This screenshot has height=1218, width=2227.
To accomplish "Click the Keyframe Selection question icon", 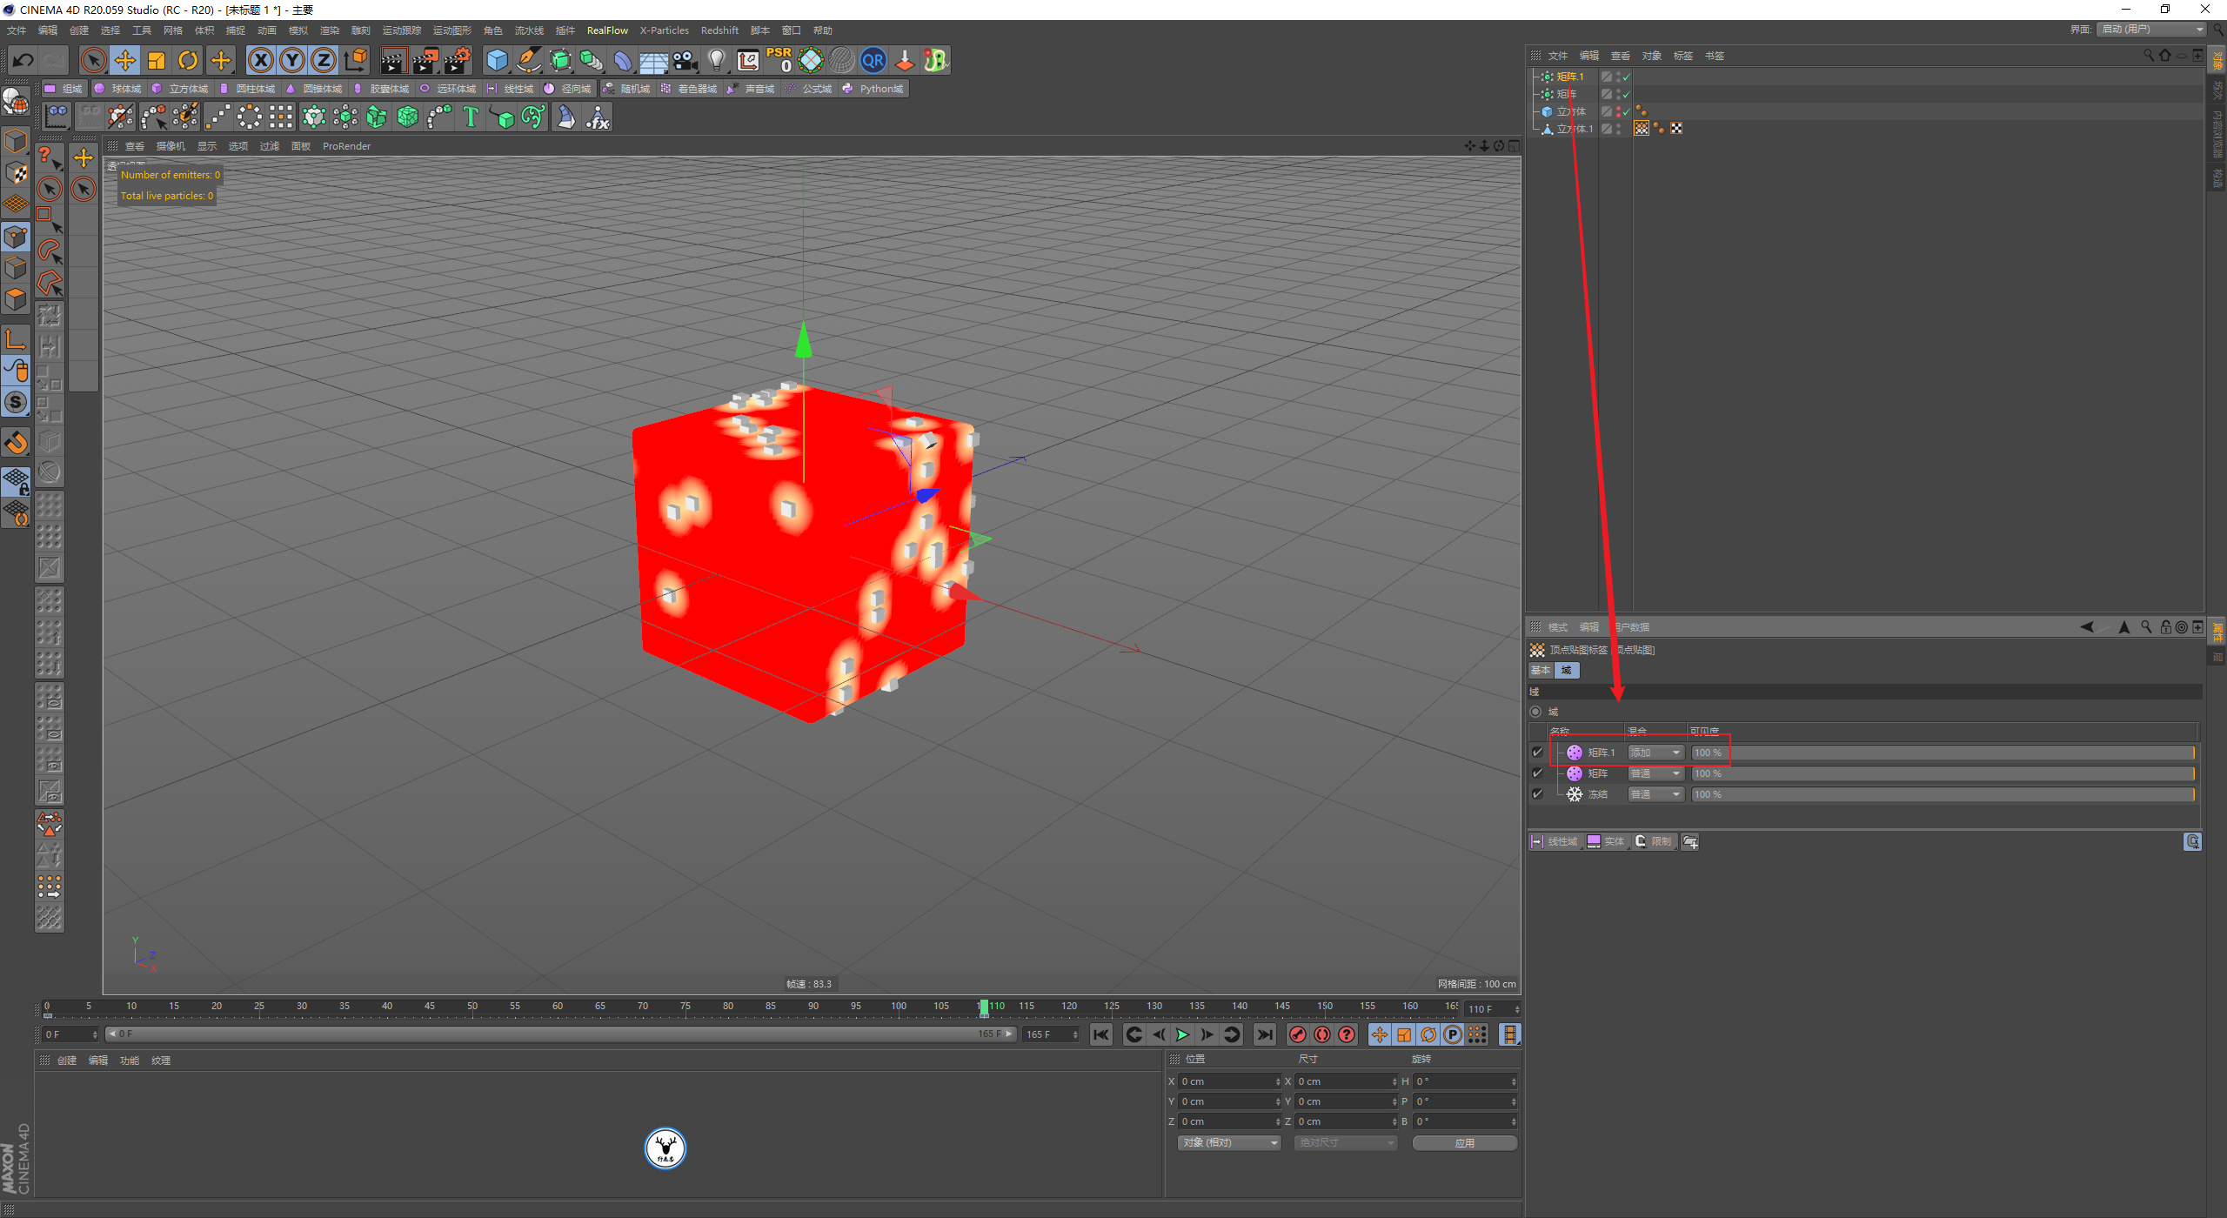I will click(x=1346, y=1034).
